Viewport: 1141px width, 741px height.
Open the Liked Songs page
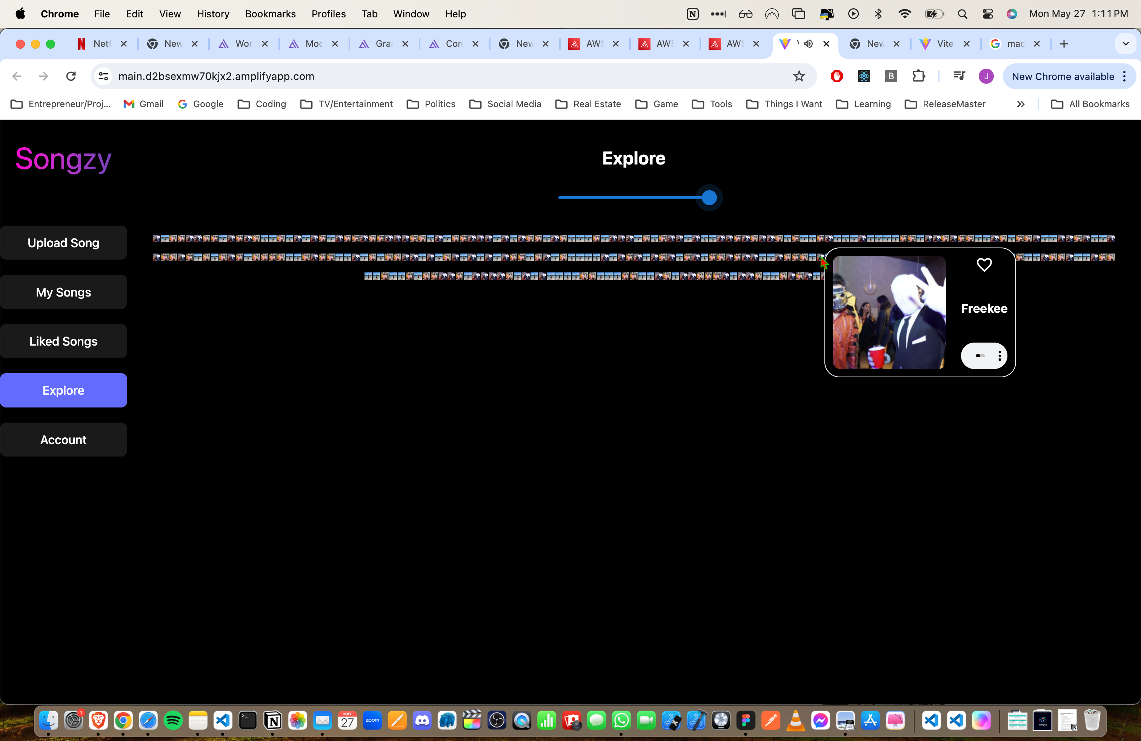(x=63, y=341)
